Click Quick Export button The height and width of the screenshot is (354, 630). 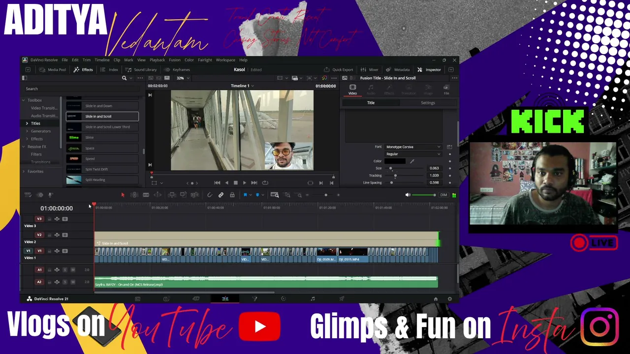tap(339, 70)
